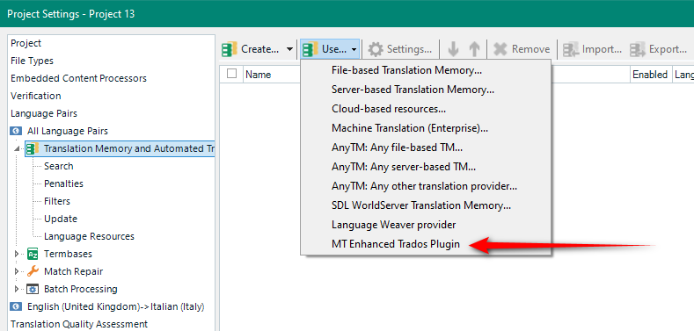
Task: Open Translation Quality Assessment settings
Action: click(79, 324)
